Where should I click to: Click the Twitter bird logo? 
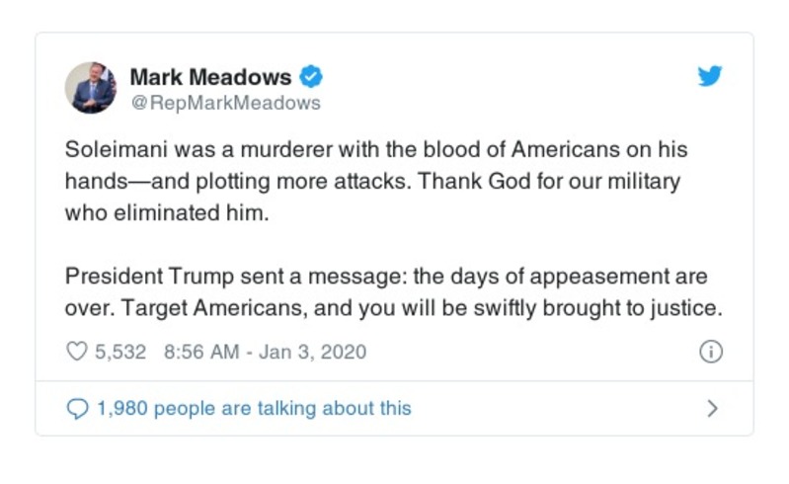click(x=709, y=76)
